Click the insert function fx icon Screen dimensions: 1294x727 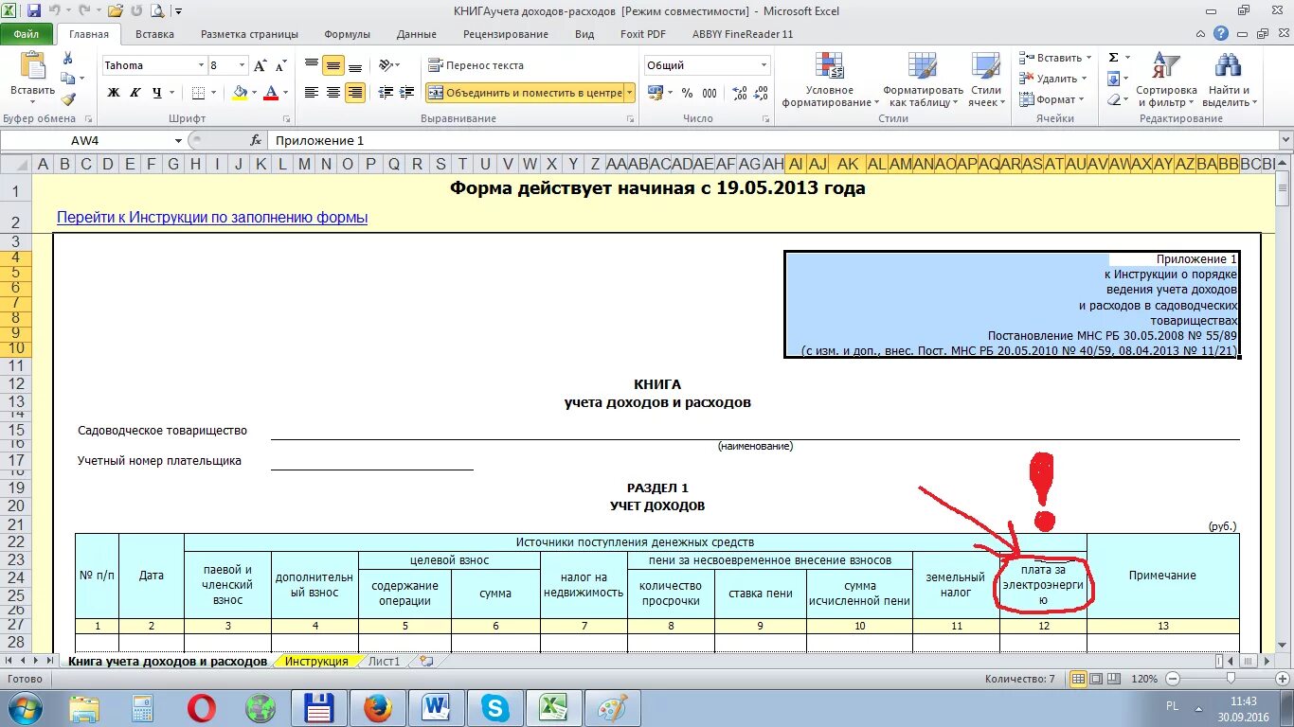[x=256, y=140]
